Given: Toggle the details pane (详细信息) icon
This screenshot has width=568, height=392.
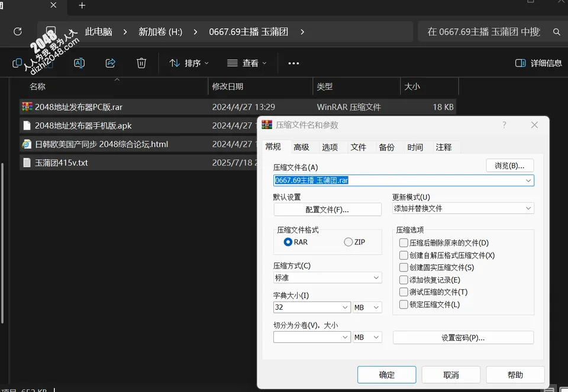Looking at the screenshot, I should (x=521, y=63).
